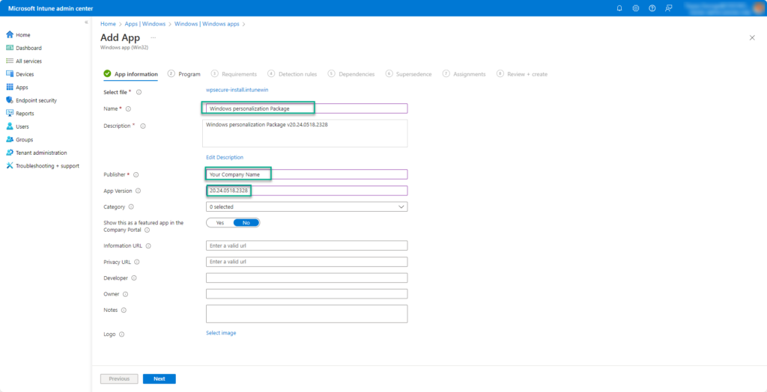Click info icon next to Developer

134,278
